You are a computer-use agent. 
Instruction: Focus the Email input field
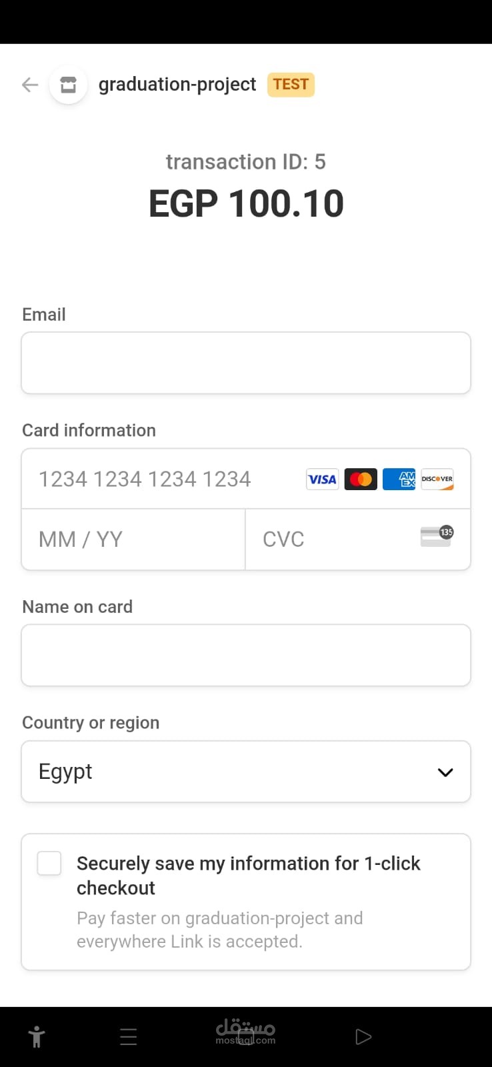[x=246, y=363]
